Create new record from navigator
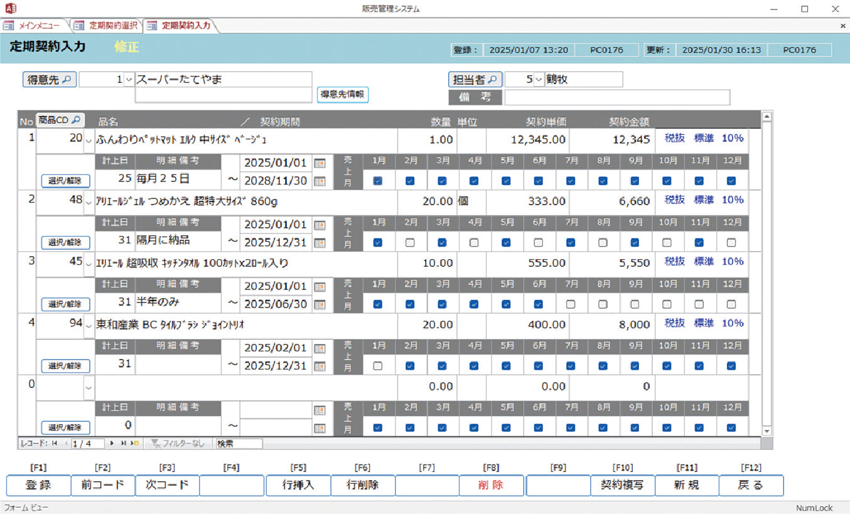 coord(134,443)
